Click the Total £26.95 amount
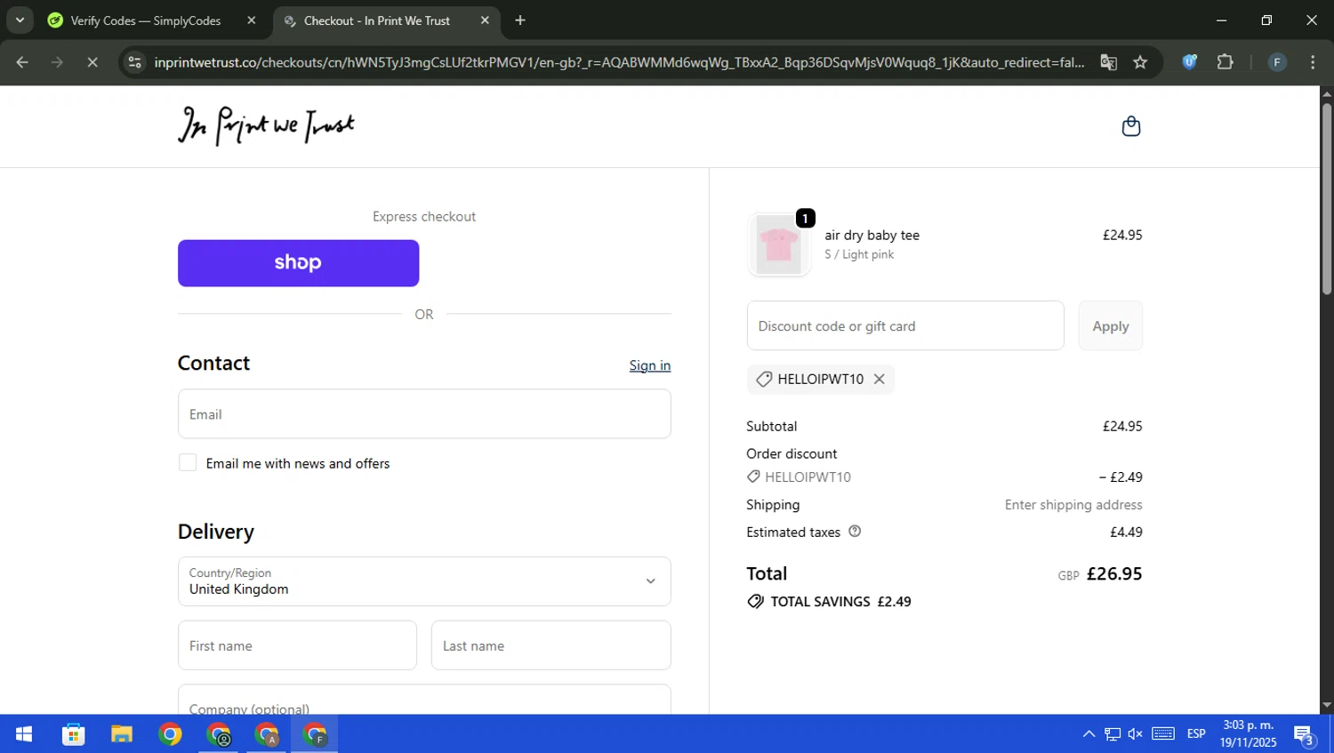Viewport: 1334px width, 753px height. pos(1113,574)
